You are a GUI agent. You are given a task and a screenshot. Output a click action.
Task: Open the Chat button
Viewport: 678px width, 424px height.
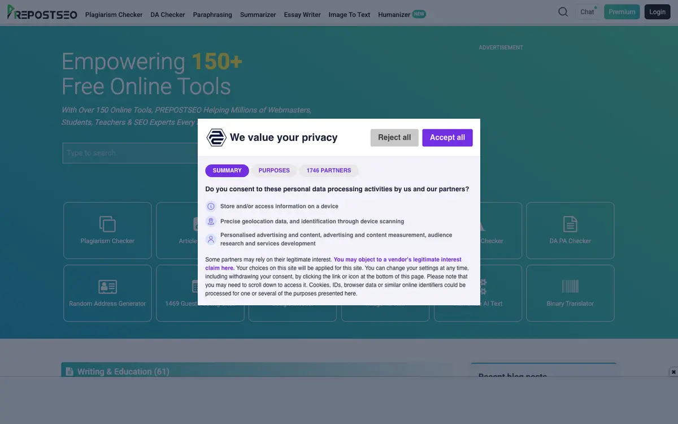coord(588,12)
